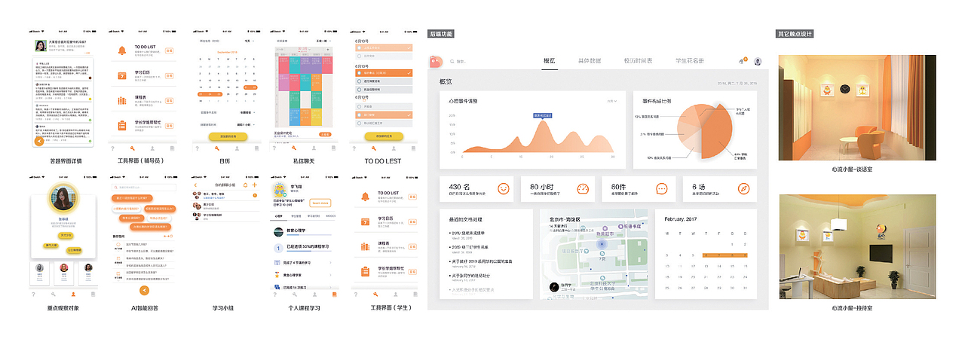Tap active person tab in 重点观察对象 screen
Image resolution: width=965 pixels, height=339 pixels.
[73, 294]
